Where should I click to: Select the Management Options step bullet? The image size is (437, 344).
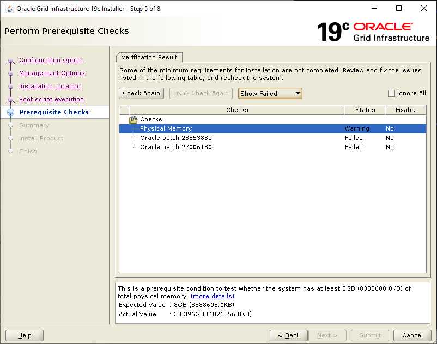tap(10, 73)
